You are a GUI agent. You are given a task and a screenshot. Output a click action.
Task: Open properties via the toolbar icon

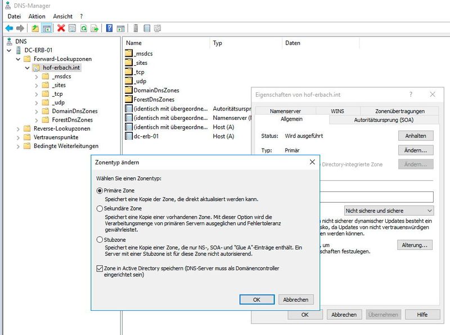coord(73,27)
